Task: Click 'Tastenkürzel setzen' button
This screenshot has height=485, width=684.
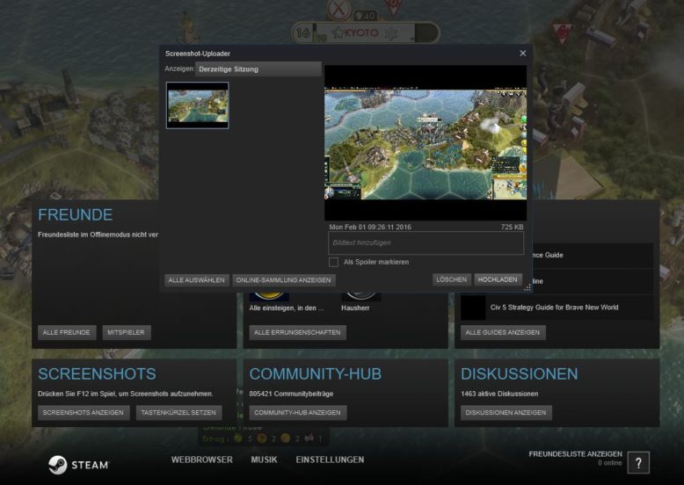Action: tap(178, 413)
